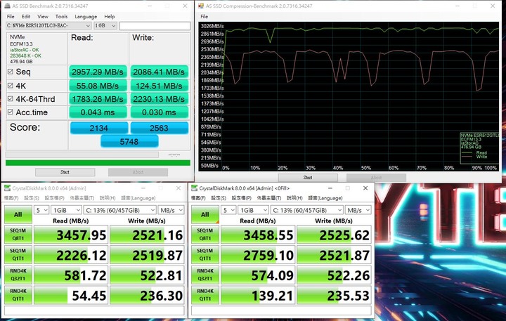Open the C: 13% drive dropdown in 0Fill CrystalDiskMark
The width and height of the screenshot is (506, 321).
[x=307, y=210]
